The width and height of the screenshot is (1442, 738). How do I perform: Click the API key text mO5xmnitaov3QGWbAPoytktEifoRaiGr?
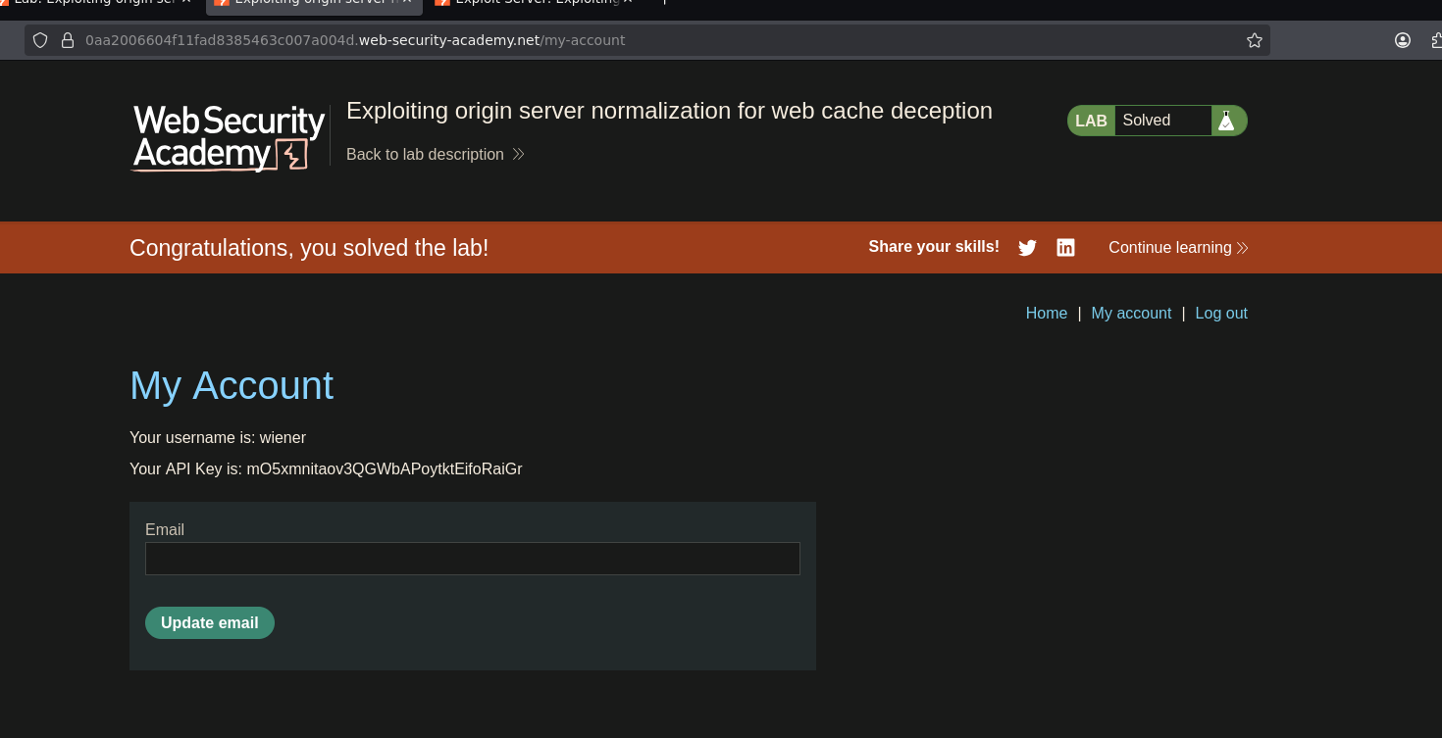coord(385,469)
